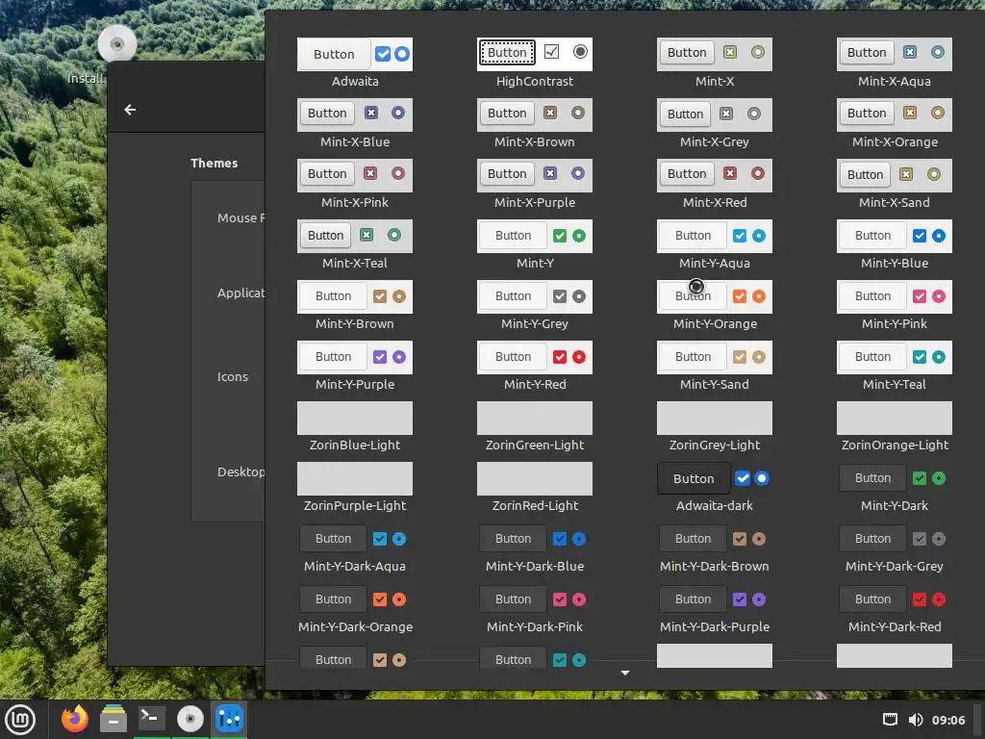Apply the Mint-X-Purple theme
Image resolution: width=985 pixels, height=739 pixels.
535,184
